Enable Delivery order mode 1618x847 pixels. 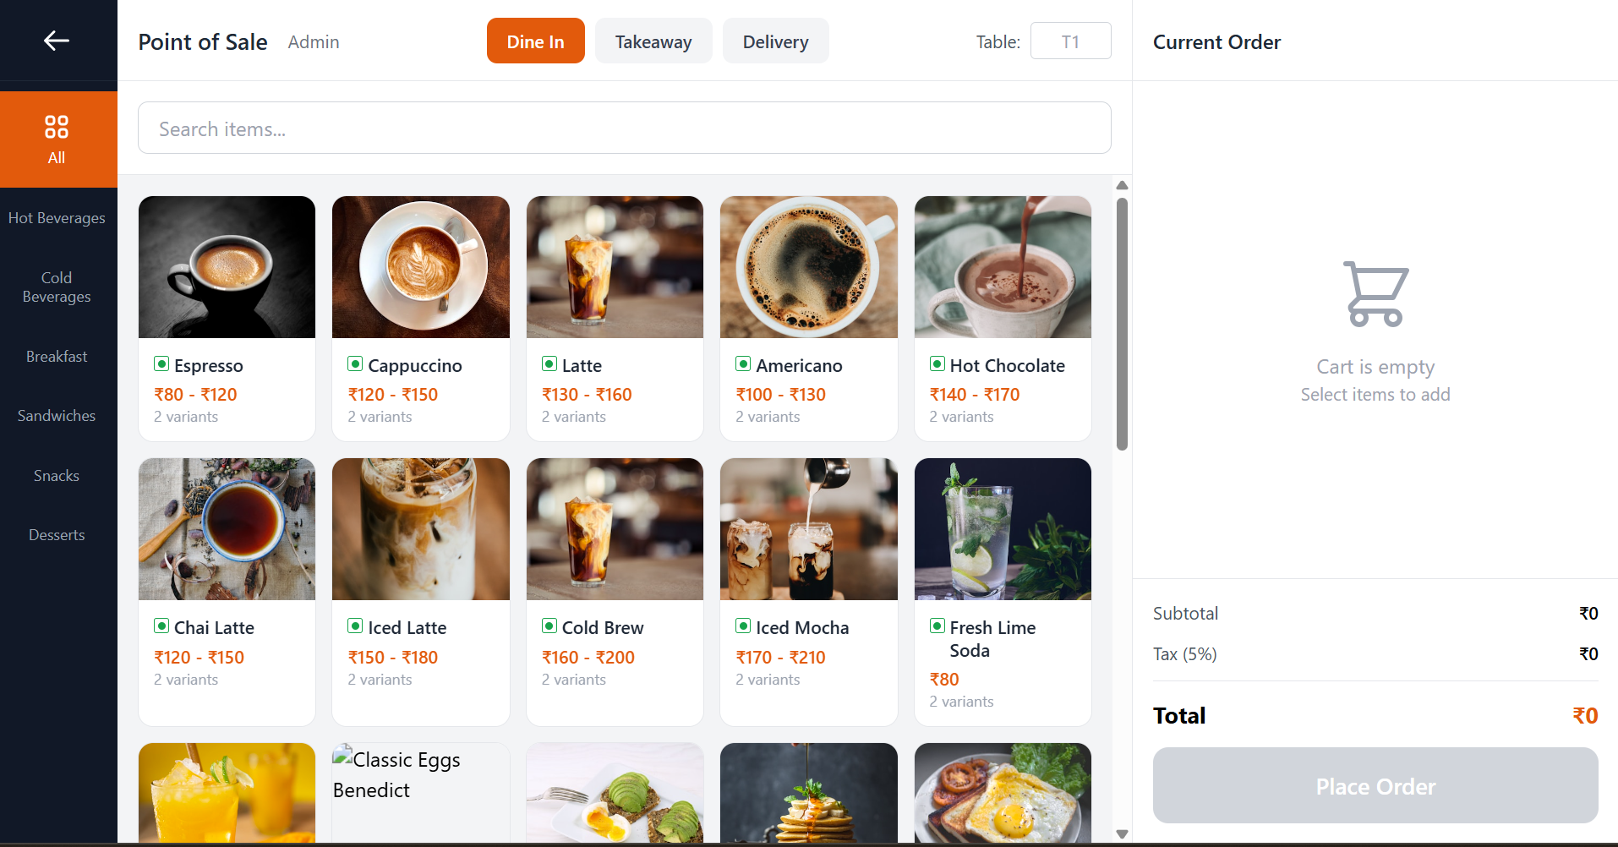point(774,41)
